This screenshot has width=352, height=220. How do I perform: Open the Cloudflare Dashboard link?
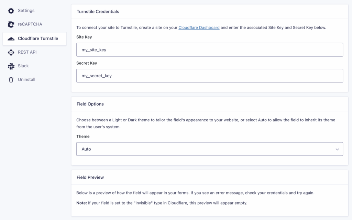click(199, 27)
